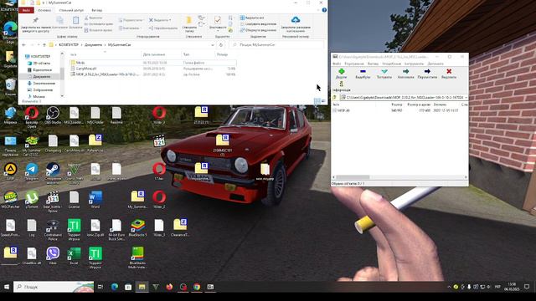Select Music in Explorer navigation pane
The height and width of the screenshot is (301, 536).
(39, 97)
